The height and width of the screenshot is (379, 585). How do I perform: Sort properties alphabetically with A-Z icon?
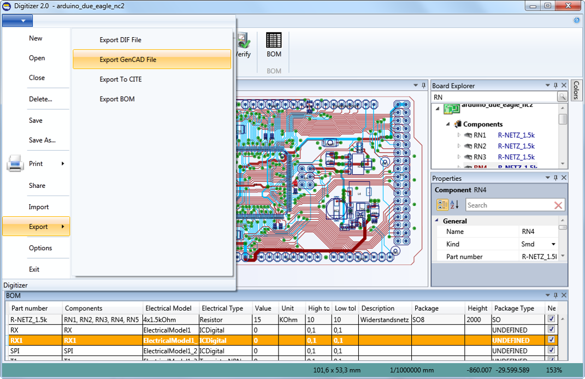[x=454, y=205]
